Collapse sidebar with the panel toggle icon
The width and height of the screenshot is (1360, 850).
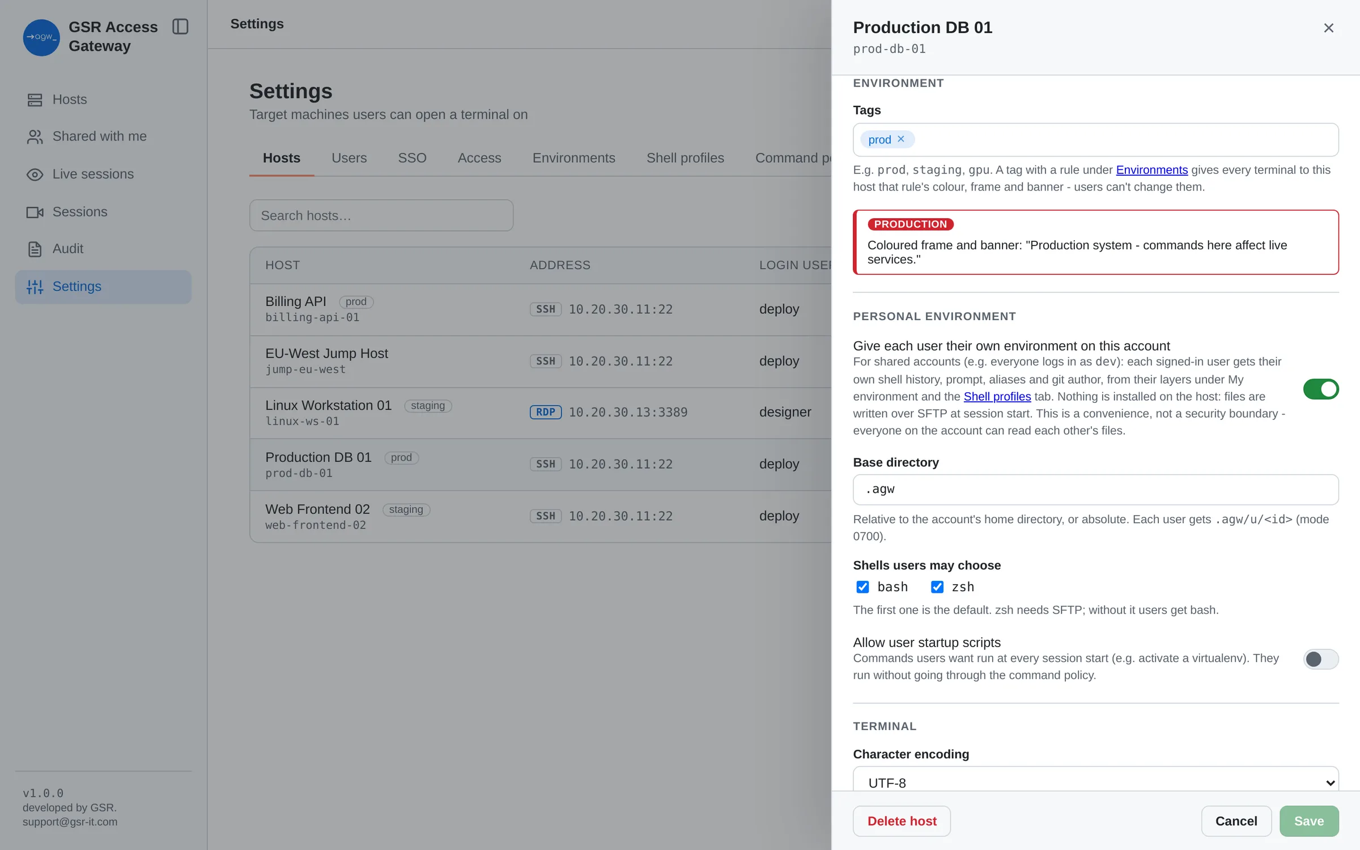[180, 27]
